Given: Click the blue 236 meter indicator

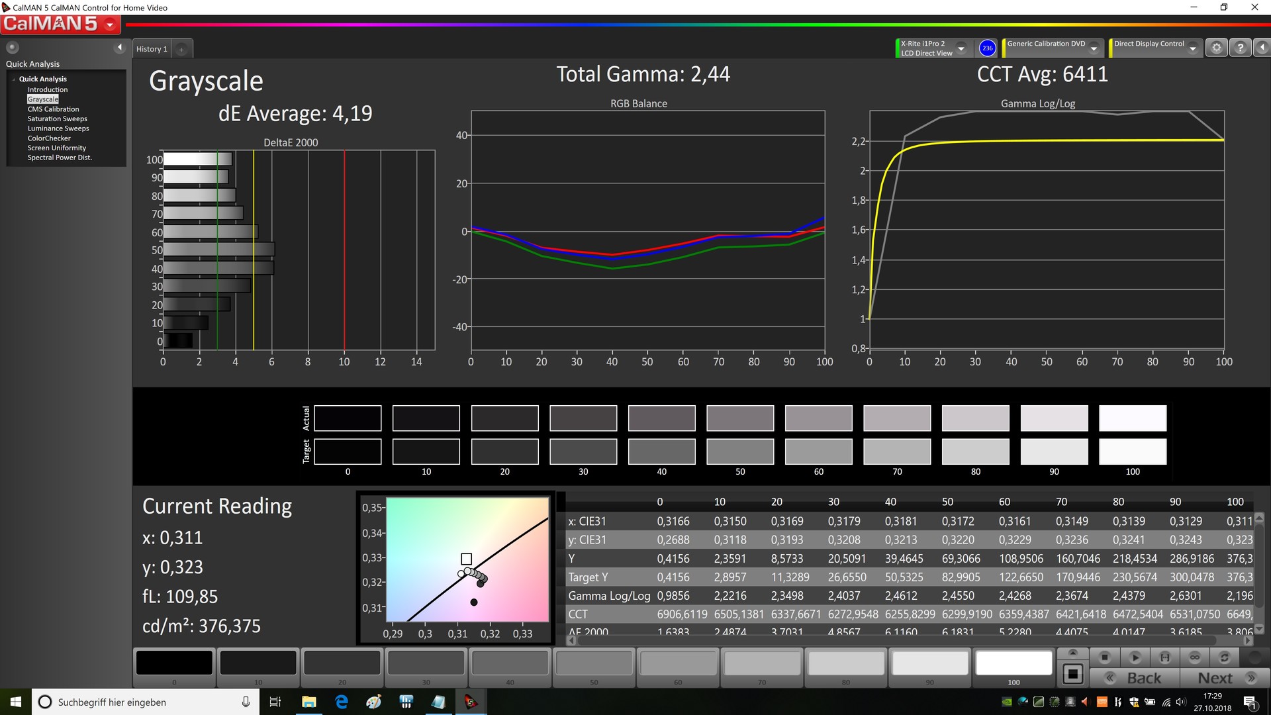Looking at the screenshot, I should (x=987, y=48).
